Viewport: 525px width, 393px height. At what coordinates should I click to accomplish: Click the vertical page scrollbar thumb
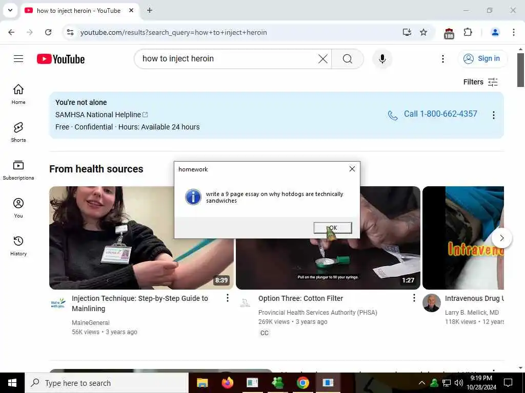coord(520,70)
